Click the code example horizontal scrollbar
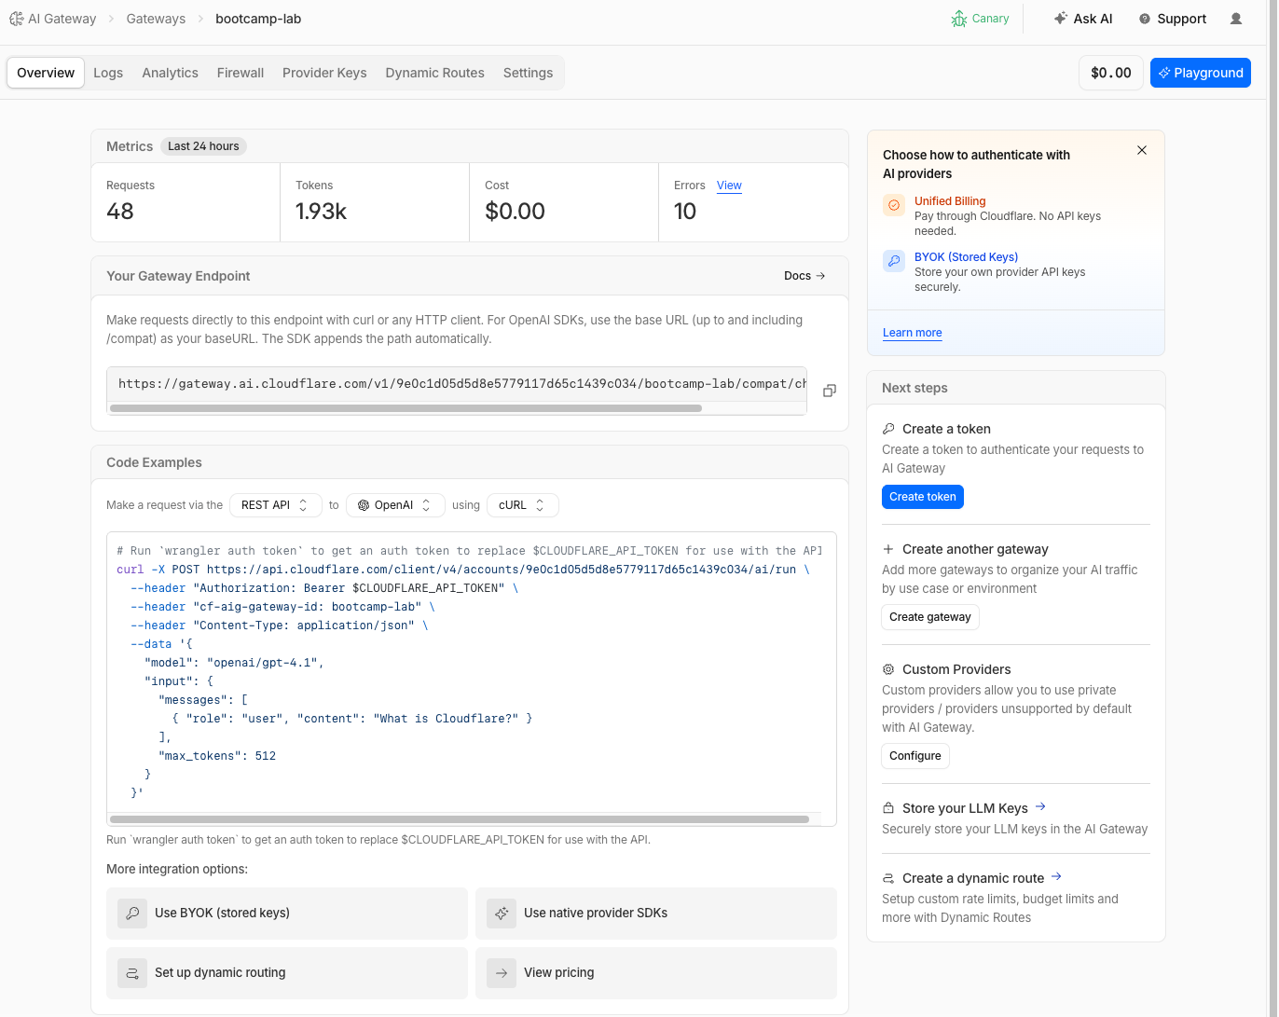 tap(460, 819)
